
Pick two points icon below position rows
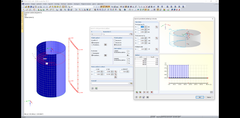point(116,77)
